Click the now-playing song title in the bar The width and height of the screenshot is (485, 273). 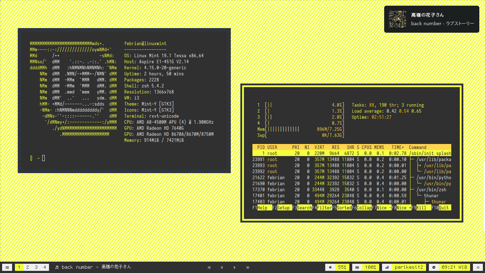pos(96,267)
